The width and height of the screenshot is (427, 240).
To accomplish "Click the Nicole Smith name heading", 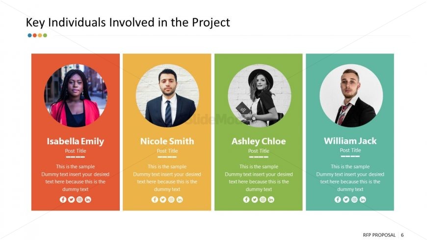I will point(167,141).
